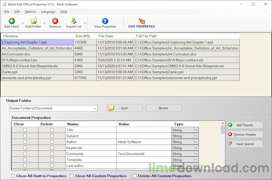The image size is (272, 180).
Task: Check the Delete box for Author
Action: [x=52, y=142]
